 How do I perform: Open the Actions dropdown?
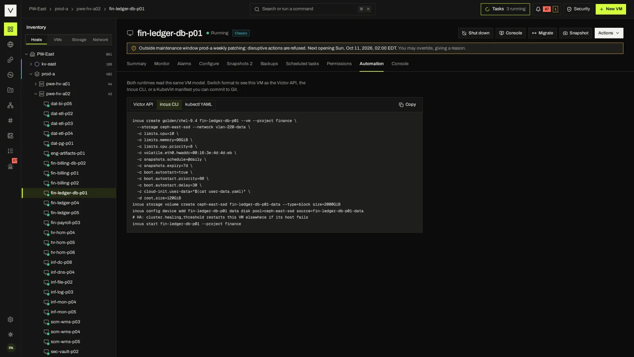pyautogui.click(x=609, y=33)
